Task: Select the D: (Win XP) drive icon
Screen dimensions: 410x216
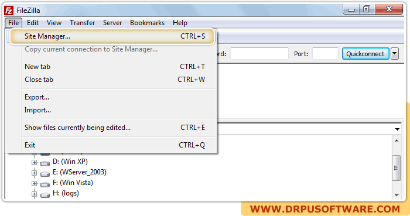Action: coord(45,163)
